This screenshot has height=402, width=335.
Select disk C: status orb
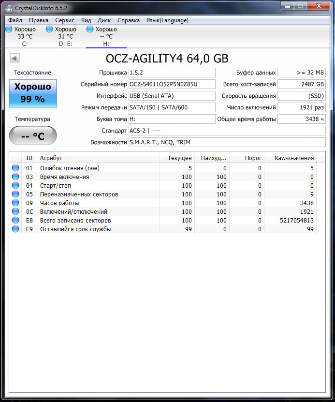click(9, 29)
